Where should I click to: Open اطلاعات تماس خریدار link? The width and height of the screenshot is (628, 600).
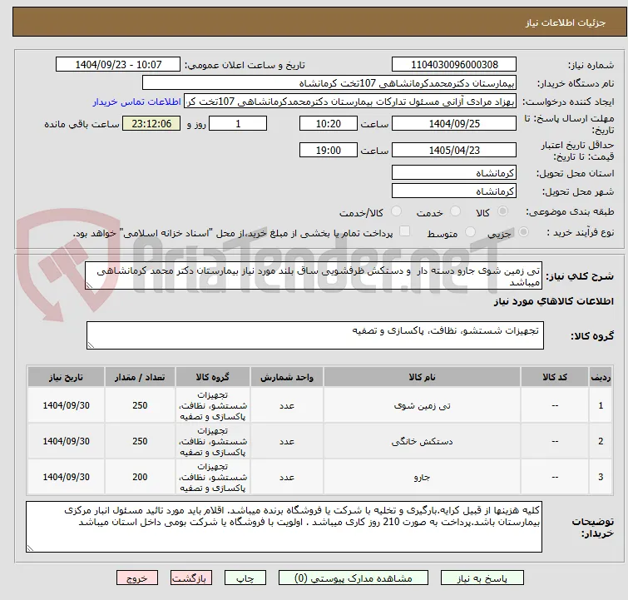pos(137,102)
